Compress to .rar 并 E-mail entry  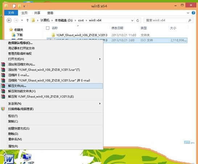pos(49,80)
